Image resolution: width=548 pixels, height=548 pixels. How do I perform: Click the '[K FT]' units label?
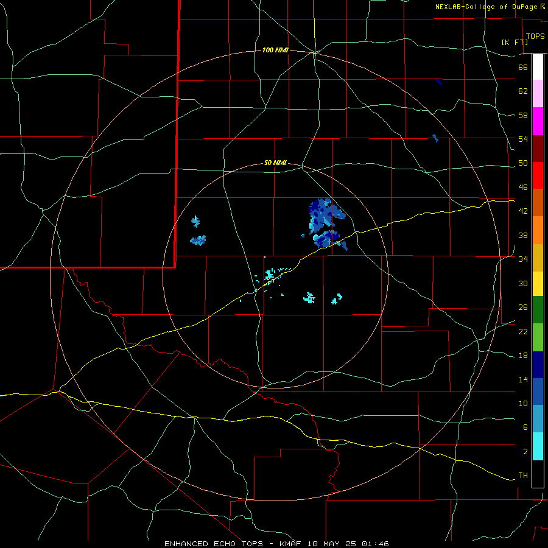click(x=515, y=42)
